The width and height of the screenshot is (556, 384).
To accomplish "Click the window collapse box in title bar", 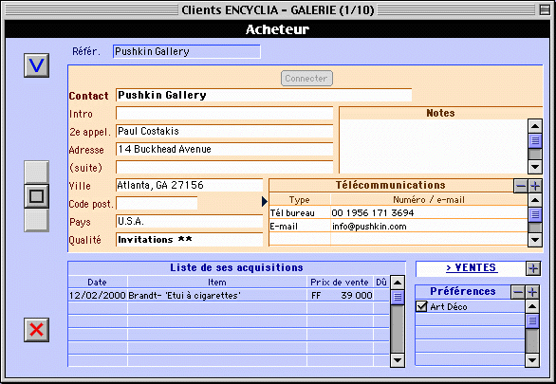I will click(x=545, y=9).
